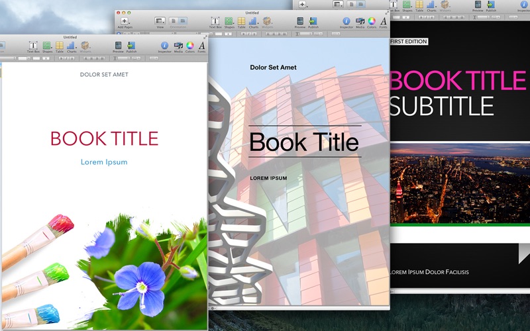Select 'DOLOR SET AMET' text on flower cover
This screenshot has height=331, width=530.
coord(104,75)
